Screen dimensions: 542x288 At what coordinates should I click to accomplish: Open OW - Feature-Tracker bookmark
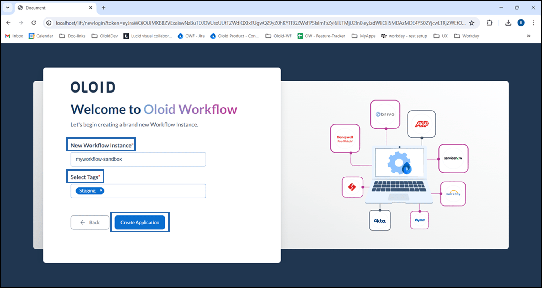pyautogui.click(x=321, y=36)
